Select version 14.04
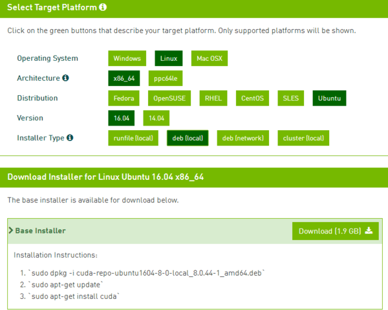 pos(156,118)
